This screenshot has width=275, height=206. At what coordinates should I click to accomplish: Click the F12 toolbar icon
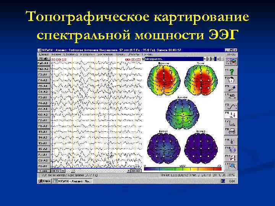(x=231, y=166)
